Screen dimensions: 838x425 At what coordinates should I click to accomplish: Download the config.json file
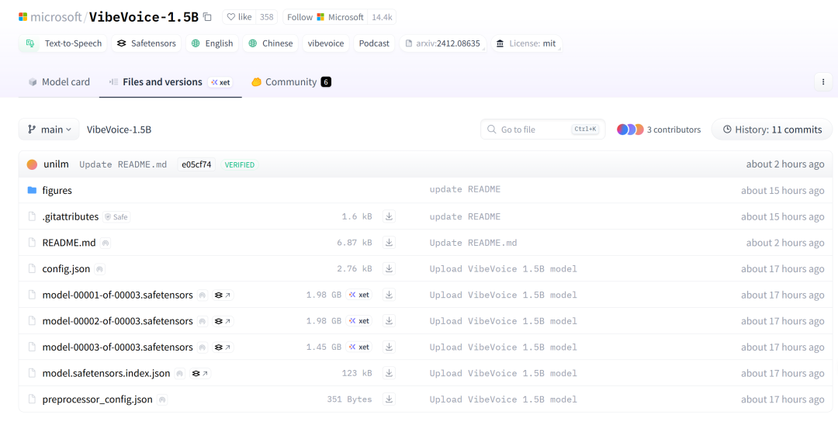point(389,268)
